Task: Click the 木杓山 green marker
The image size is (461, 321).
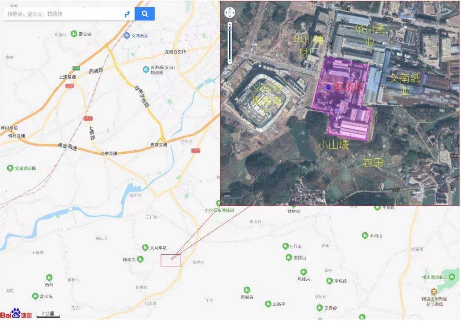Action: [365, 236]
